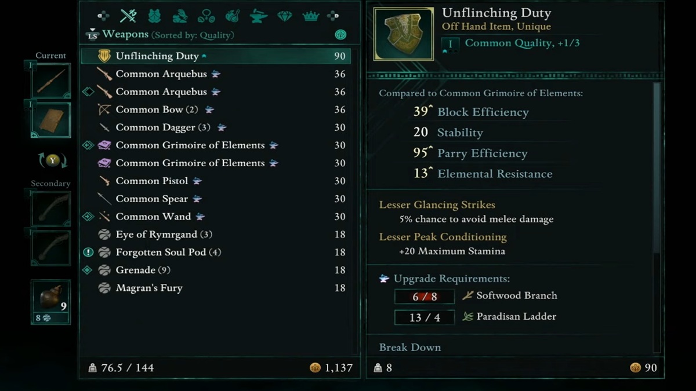This screenshot has height=391, width=696.
Task: Pick Magran's Fury from the list
Action: pyautogui.click(x=149, y=288)
